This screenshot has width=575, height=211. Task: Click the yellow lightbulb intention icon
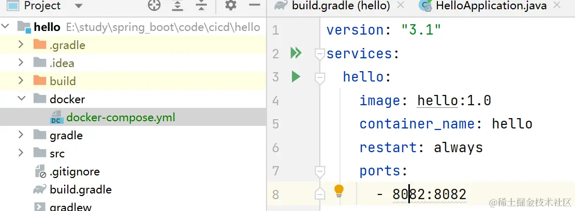339,191
